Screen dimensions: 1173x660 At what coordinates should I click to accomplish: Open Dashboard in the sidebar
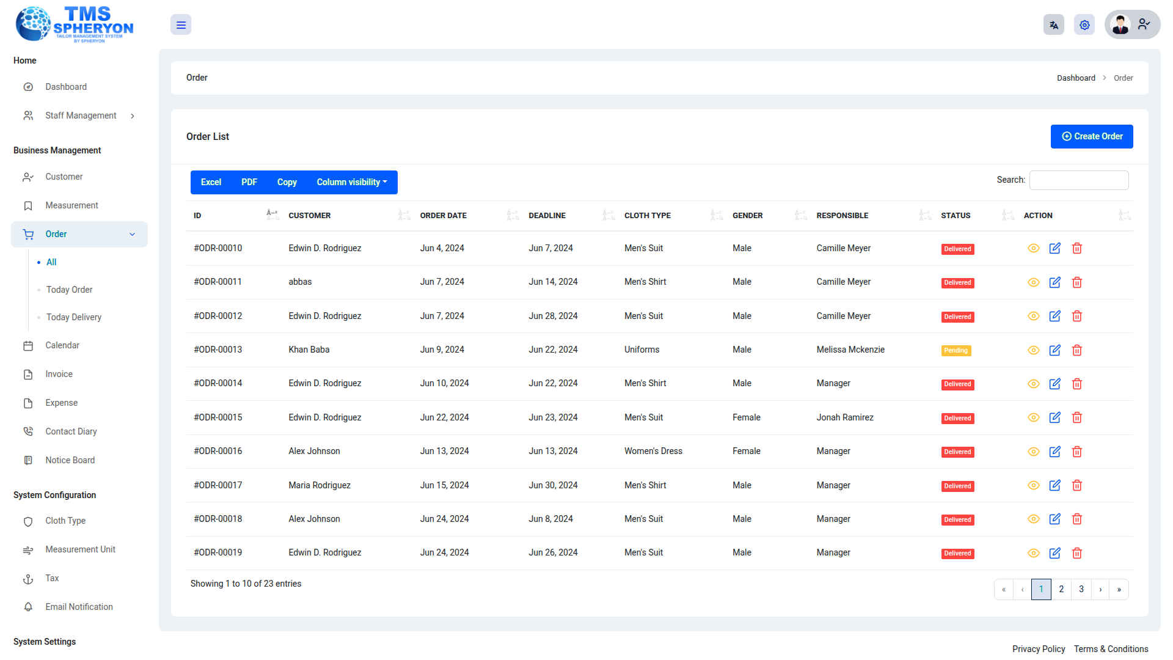pos(79,87)
